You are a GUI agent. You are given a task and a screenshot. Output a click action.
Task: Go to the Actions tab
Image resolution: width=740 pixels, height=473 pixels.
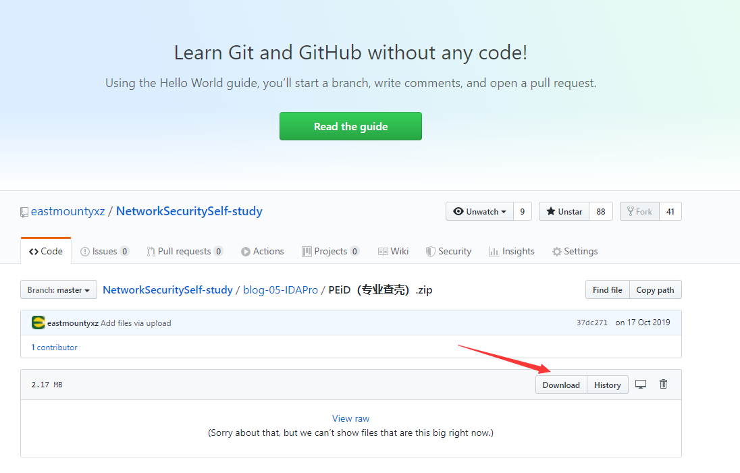pos(263,252)
